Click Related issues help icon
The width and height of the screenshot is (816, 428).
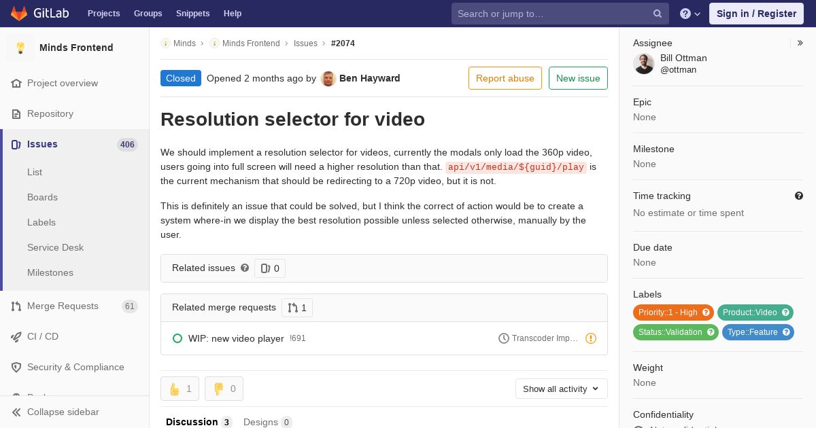click(x=245, y=268)
